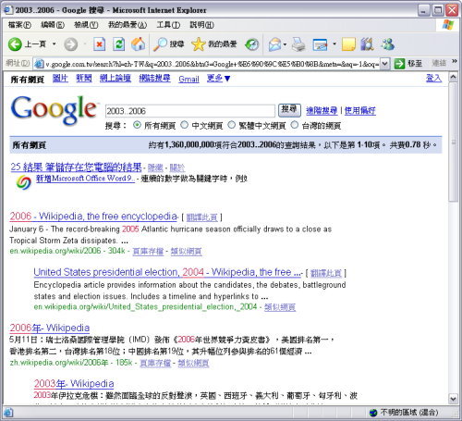Screen dimensions: 462x421
Task: Click the IE icon in the title bar
Action: click(7, 9)
